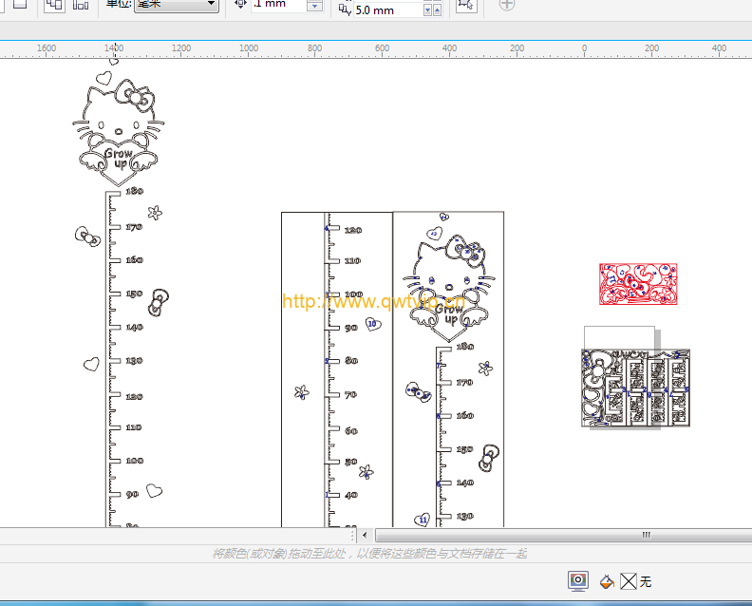Open color proofing settings monitor icon

pyautogui.click(x=578, y=581)
